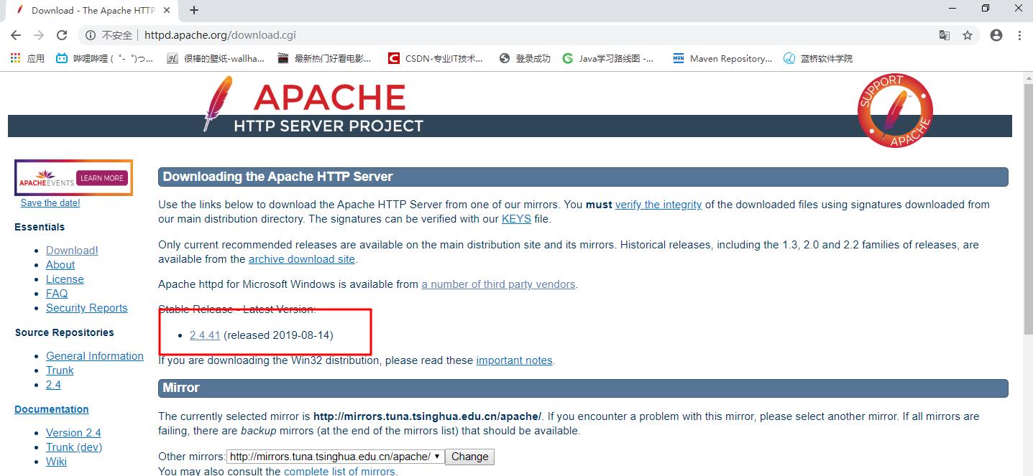
Task: Open the CSDN bookmark
Action: tap(436, 58)
